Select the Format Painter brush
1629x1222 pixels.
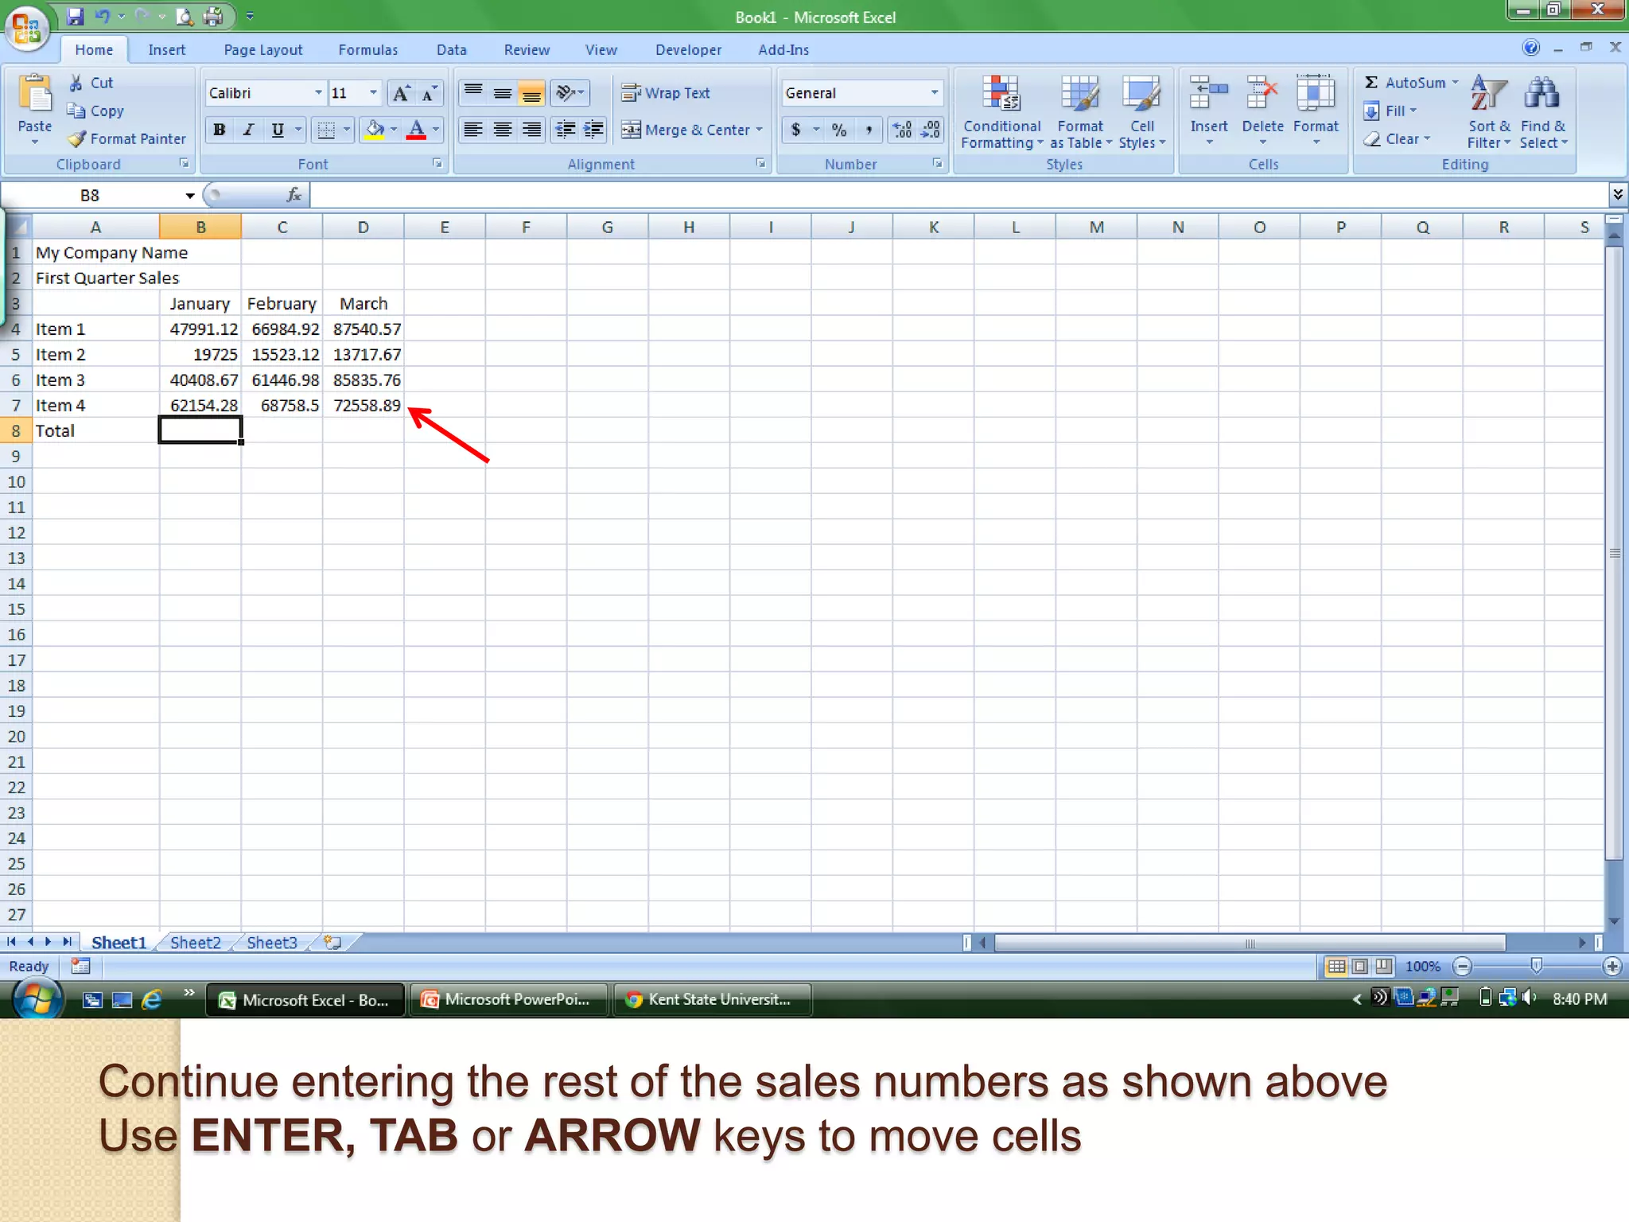[127, 138]
